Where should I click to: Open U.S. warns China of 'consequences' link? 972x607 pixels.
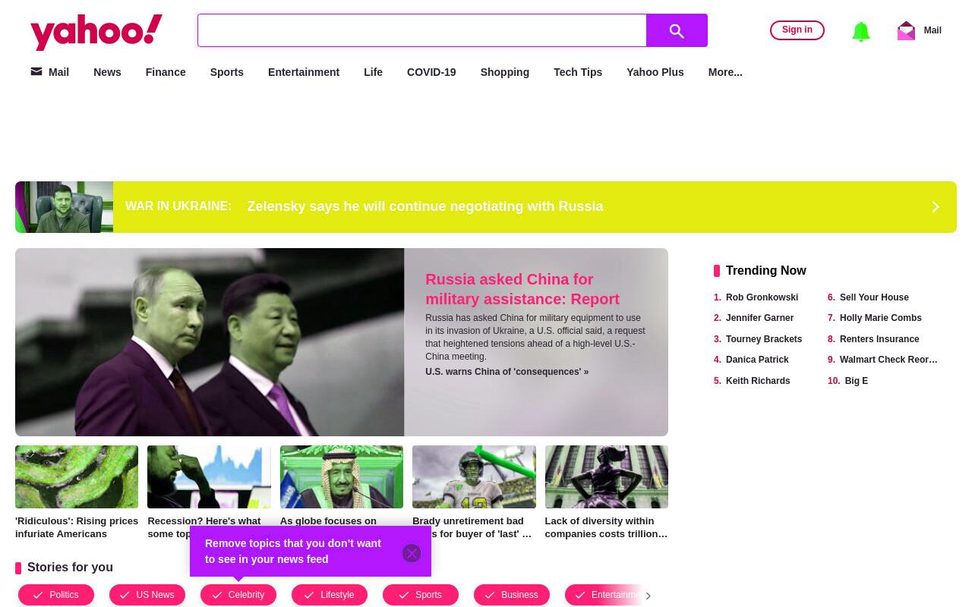point(507,372)
